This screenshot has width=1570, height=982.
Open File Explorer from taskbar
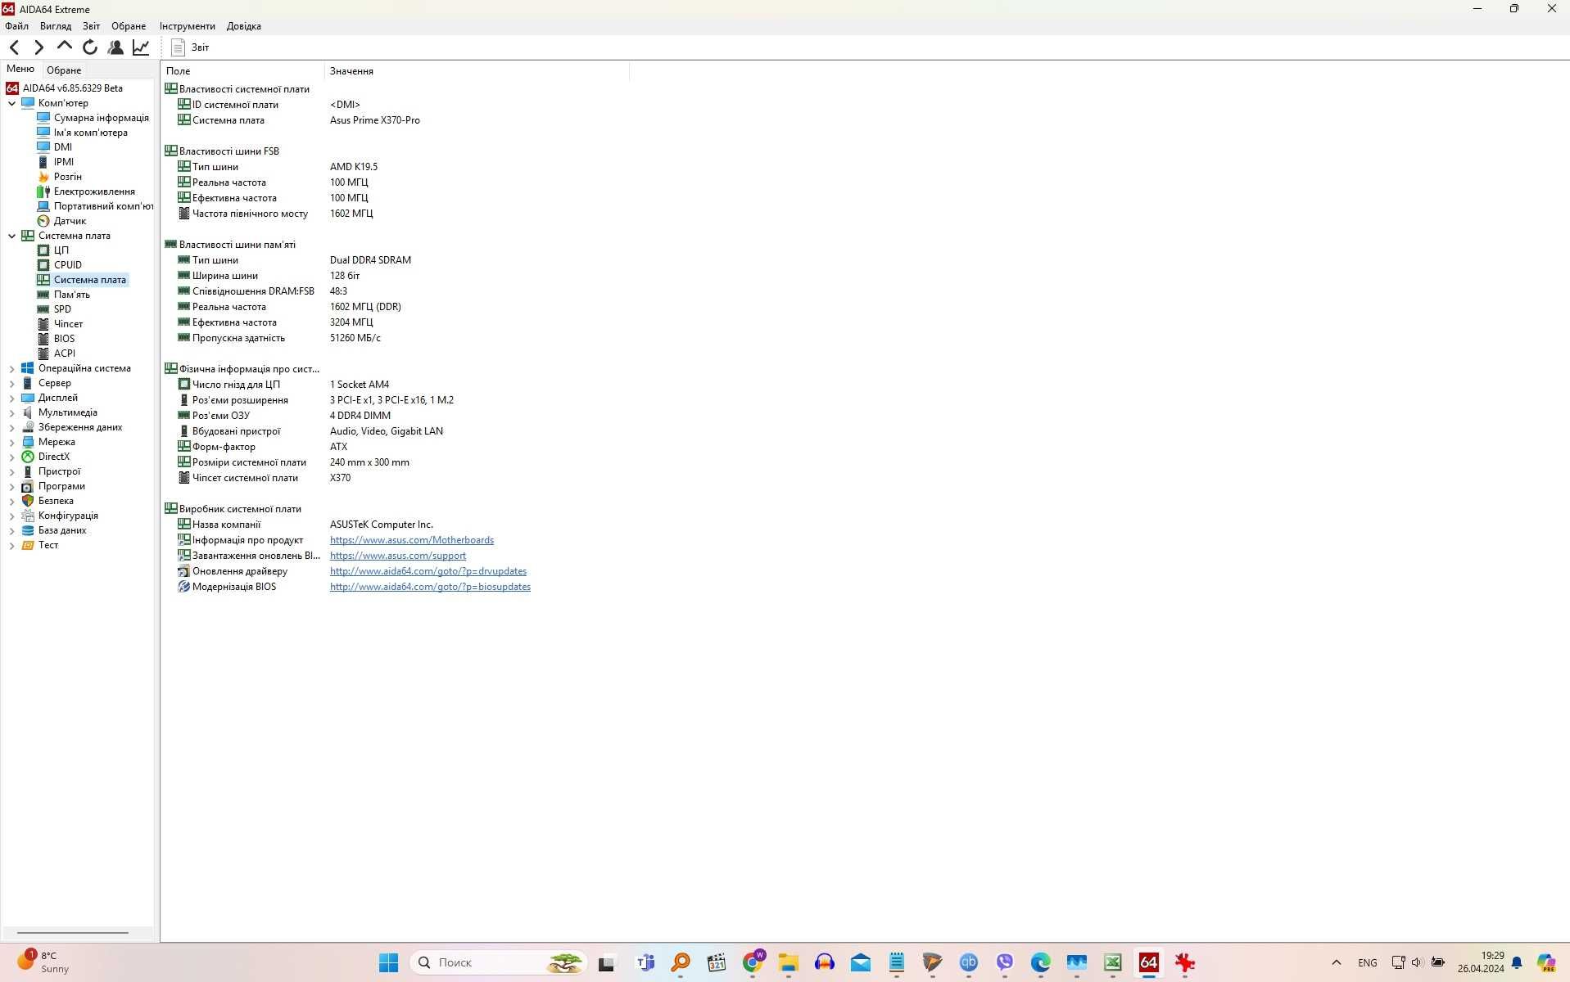point(788,962)
